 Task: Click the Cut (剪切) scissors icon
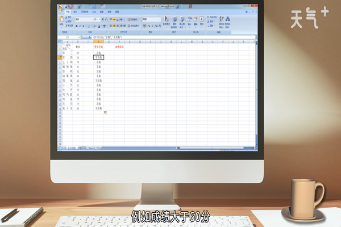point(66,17)
